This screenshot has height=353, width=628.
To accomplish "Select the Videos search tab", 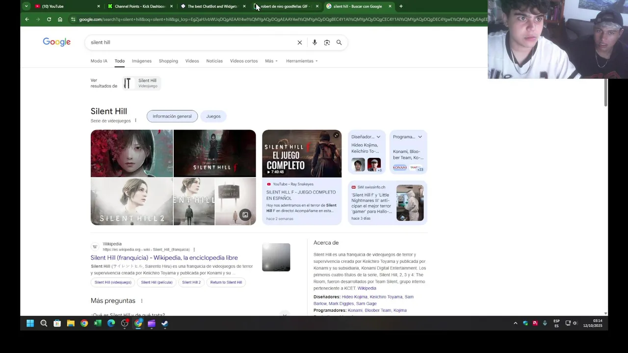I will tap(192, 61).
